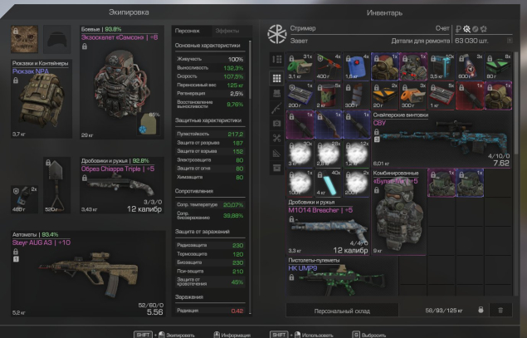Select the all-items grid filter icon
Screen dimensions: 527x338
pyautogui.click(x=276, y=78)
